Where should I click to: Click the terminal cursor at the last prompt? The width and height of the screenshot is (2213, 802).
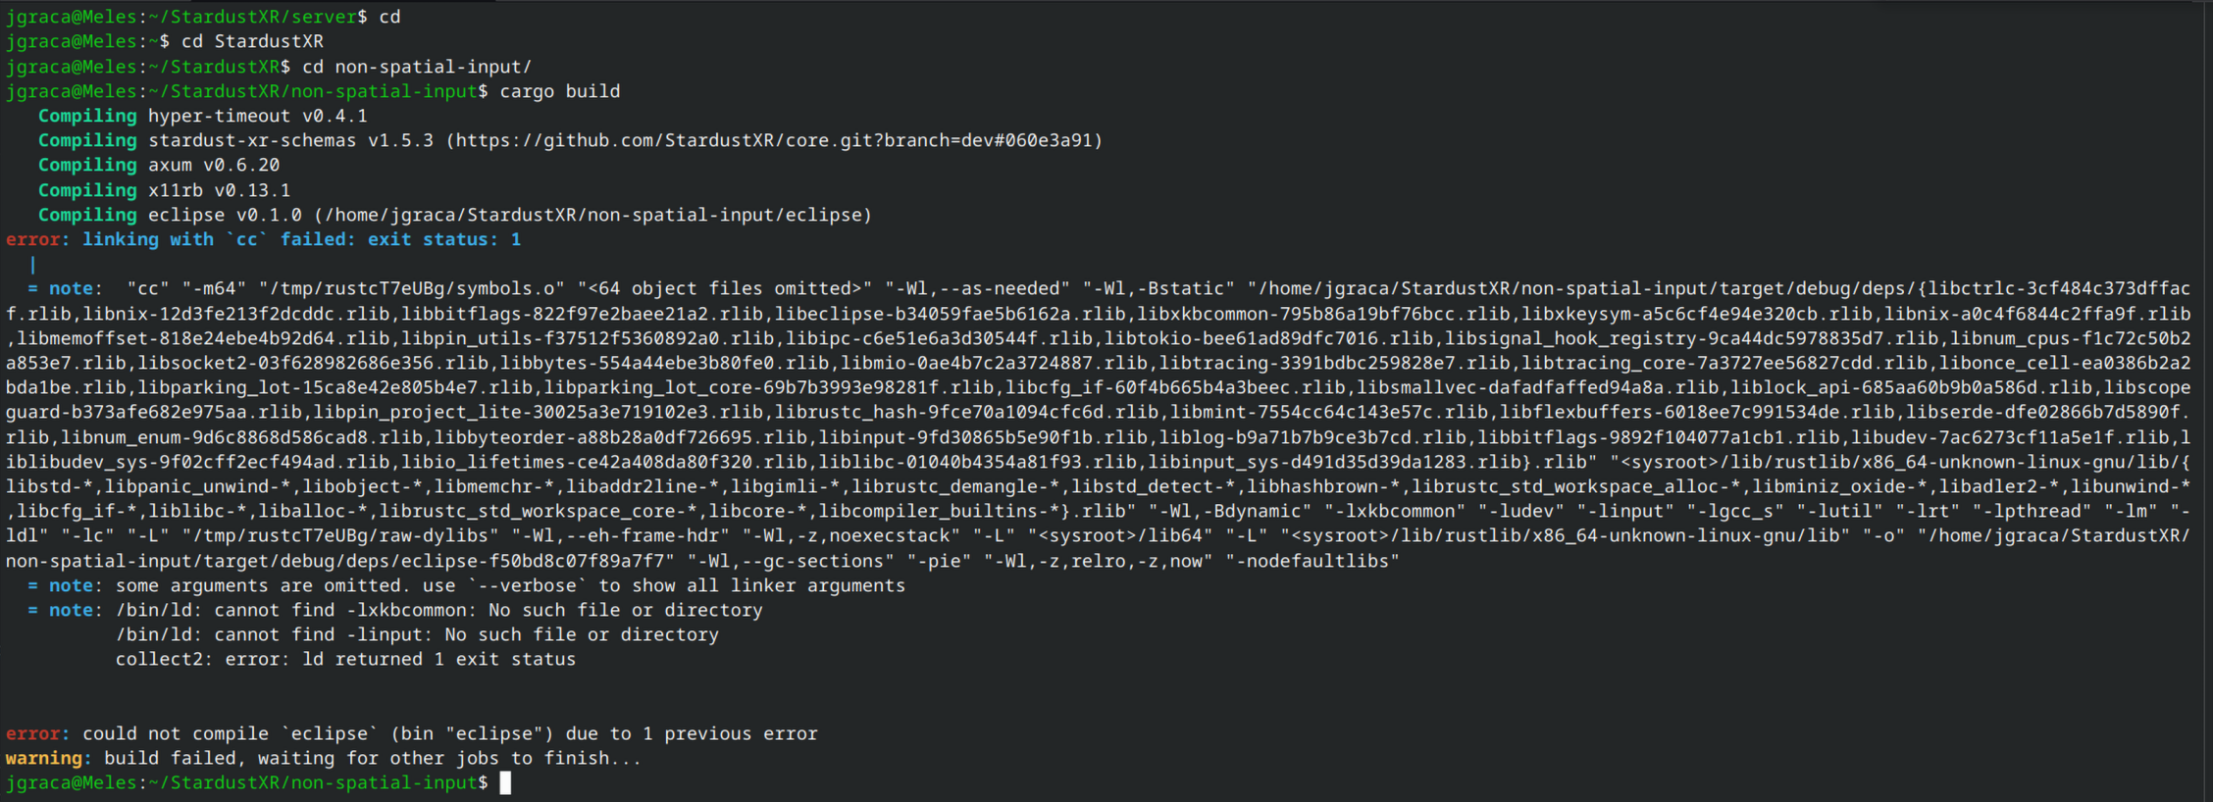click(505, 782)
